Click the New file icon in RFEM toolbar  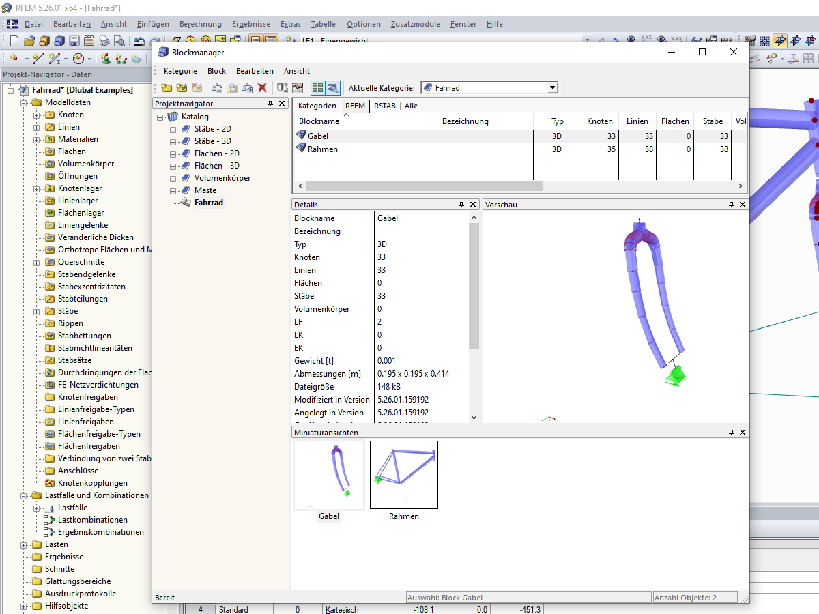pyautogui.click(x=14, y=41)
